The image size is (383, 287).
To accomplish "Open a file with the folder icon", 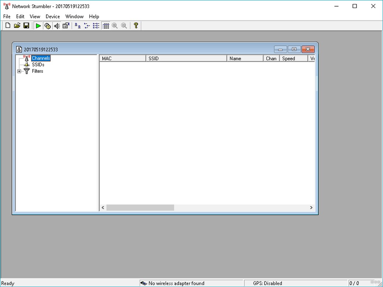I will 17,26.
